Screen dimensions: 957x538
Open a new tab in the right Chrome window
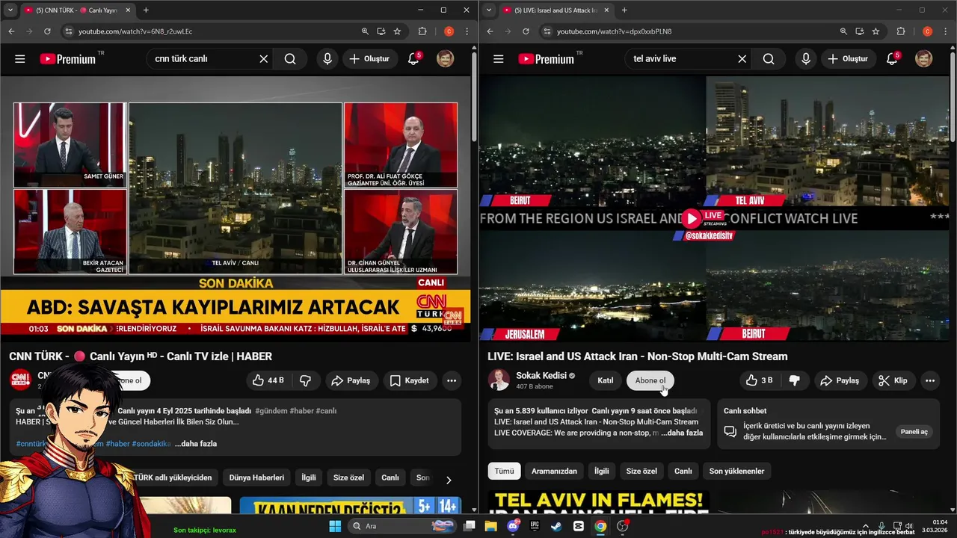(x=624, y=10)
